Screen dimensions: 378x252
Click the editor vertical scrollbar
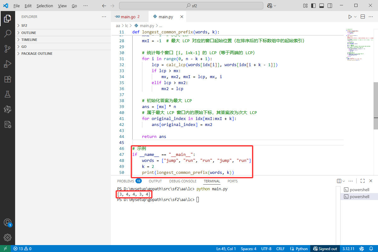click(375, 105)
